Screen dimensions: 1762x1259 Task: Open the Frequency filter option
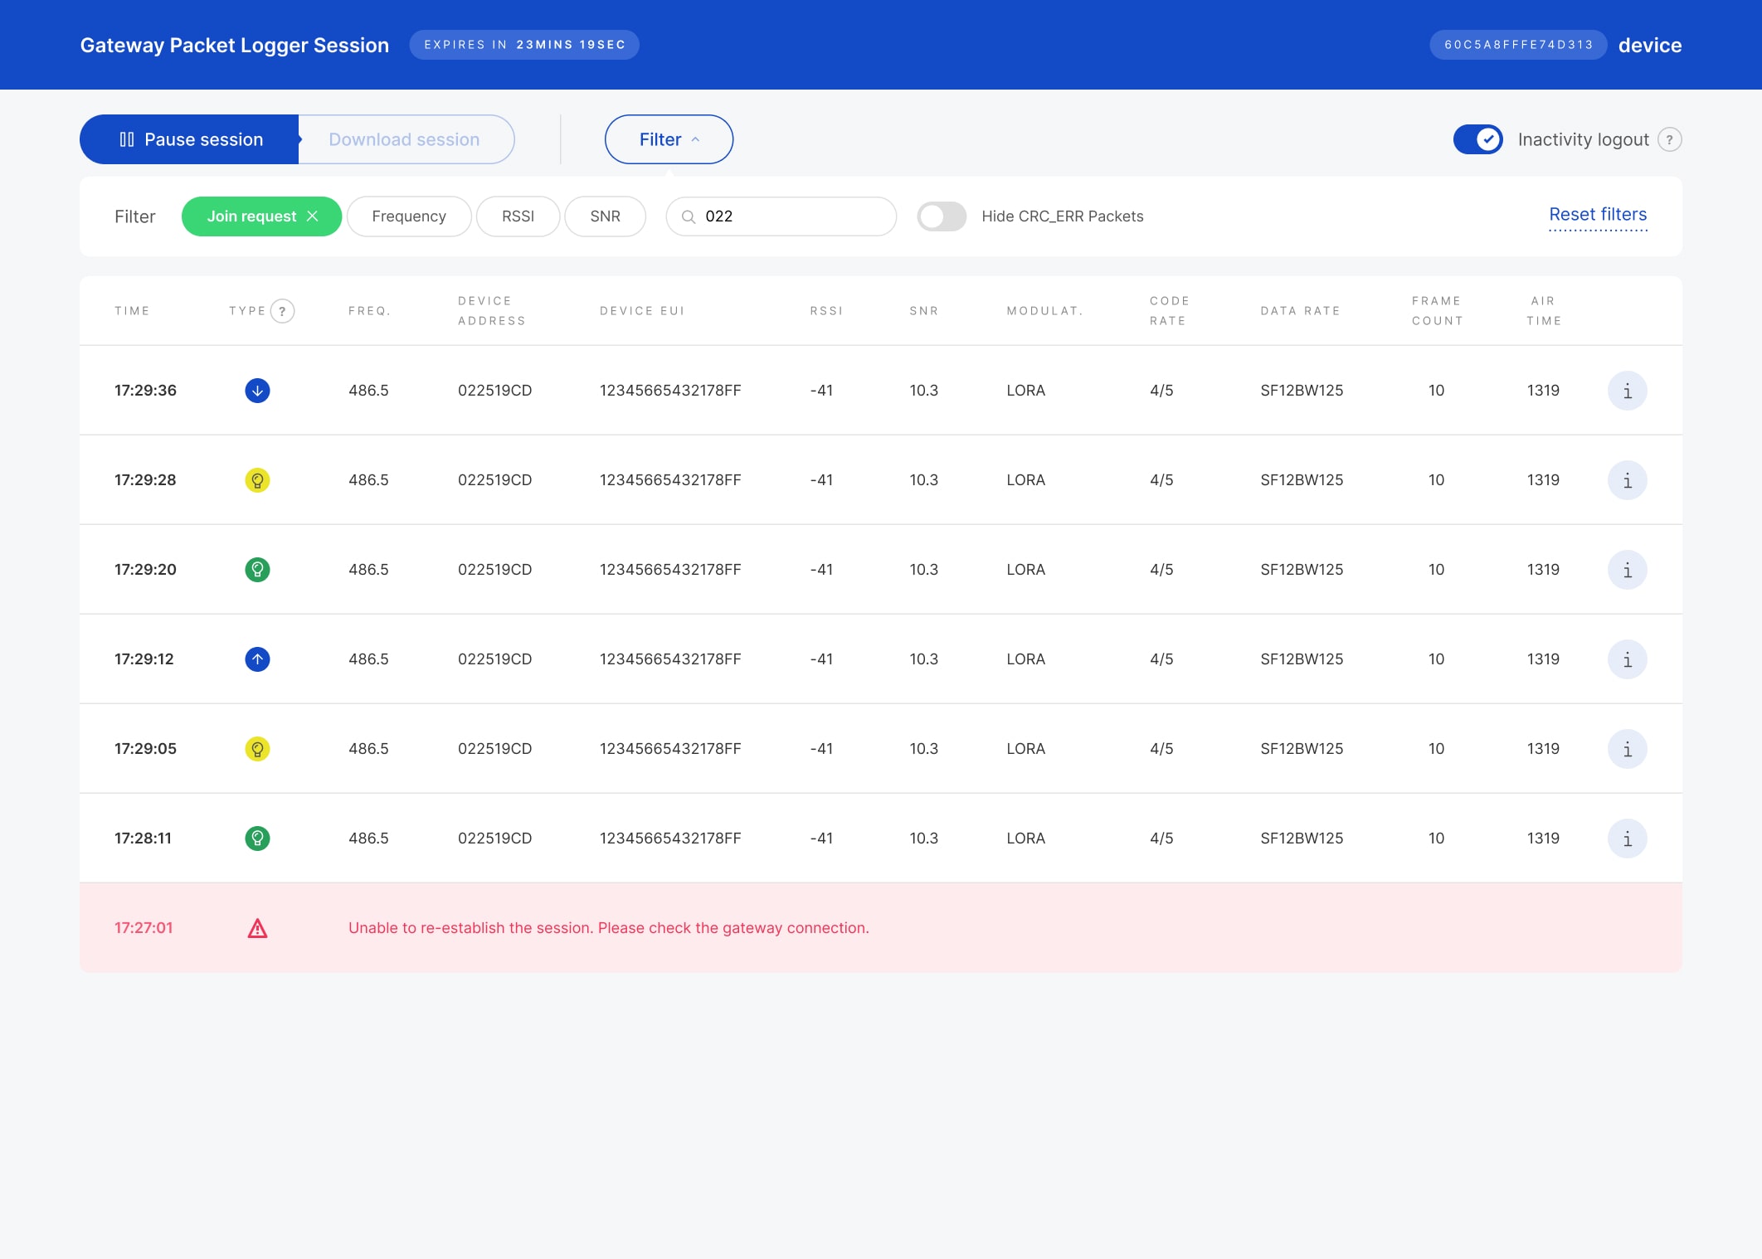tap(409, 216)
